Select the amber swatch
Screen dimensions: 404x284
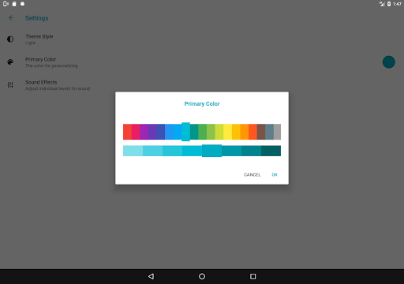(x=236, y=132)
